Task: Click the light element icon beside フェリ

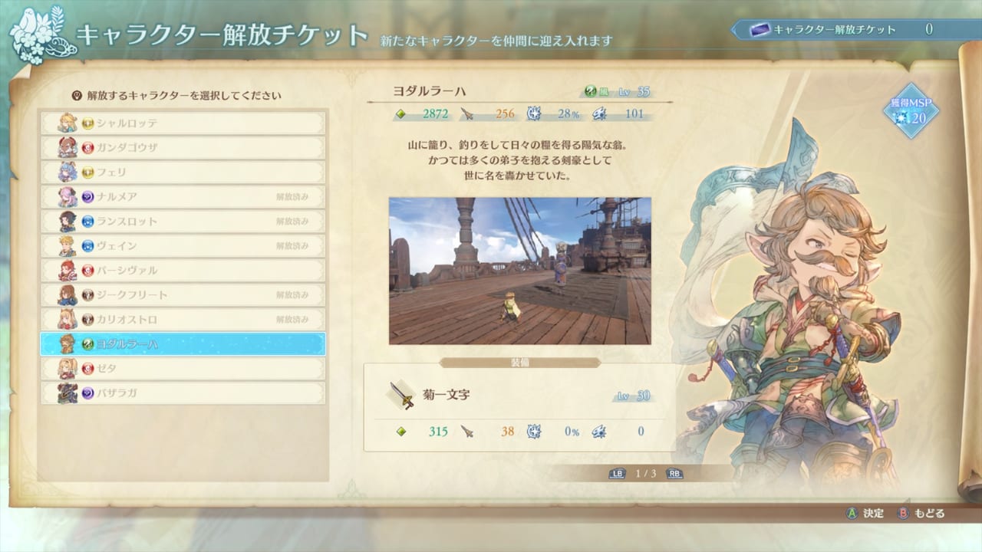Action: [x=87, y=172]
